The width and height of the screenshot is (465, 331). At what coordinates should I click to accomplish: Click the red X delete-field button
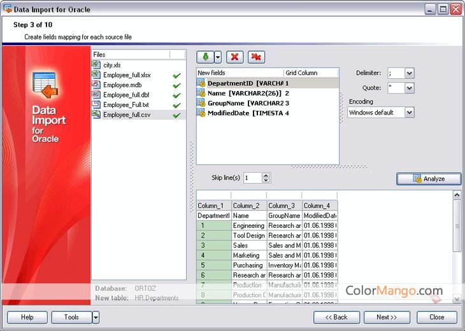[234, 57]
